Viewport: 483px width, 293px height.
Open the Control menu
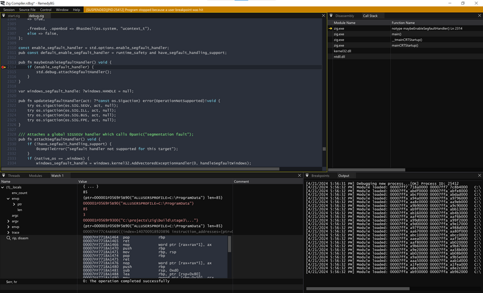[x=46, y=10]
